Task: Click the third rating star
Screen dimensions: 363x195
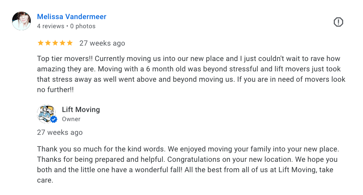Action: (55, 43)
